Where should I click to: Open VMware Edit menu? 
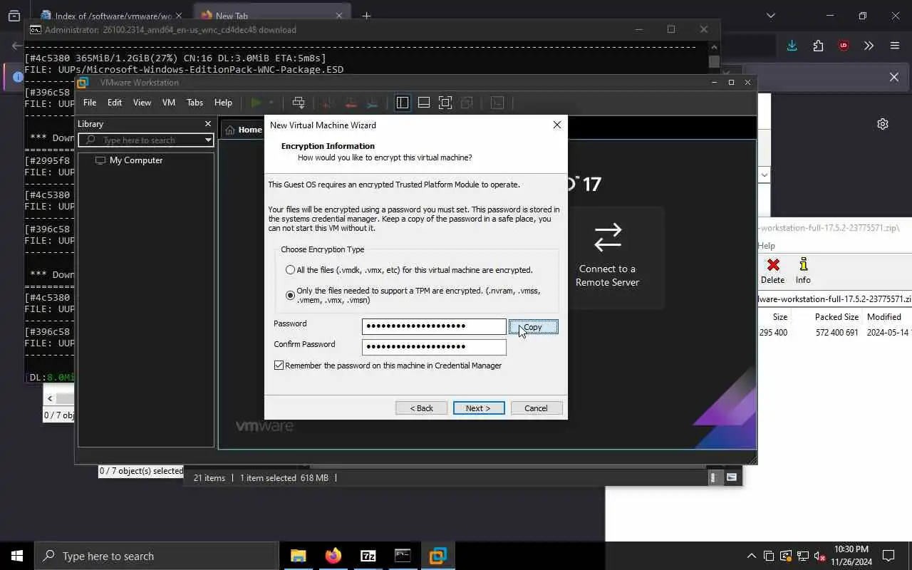[115, 103]
